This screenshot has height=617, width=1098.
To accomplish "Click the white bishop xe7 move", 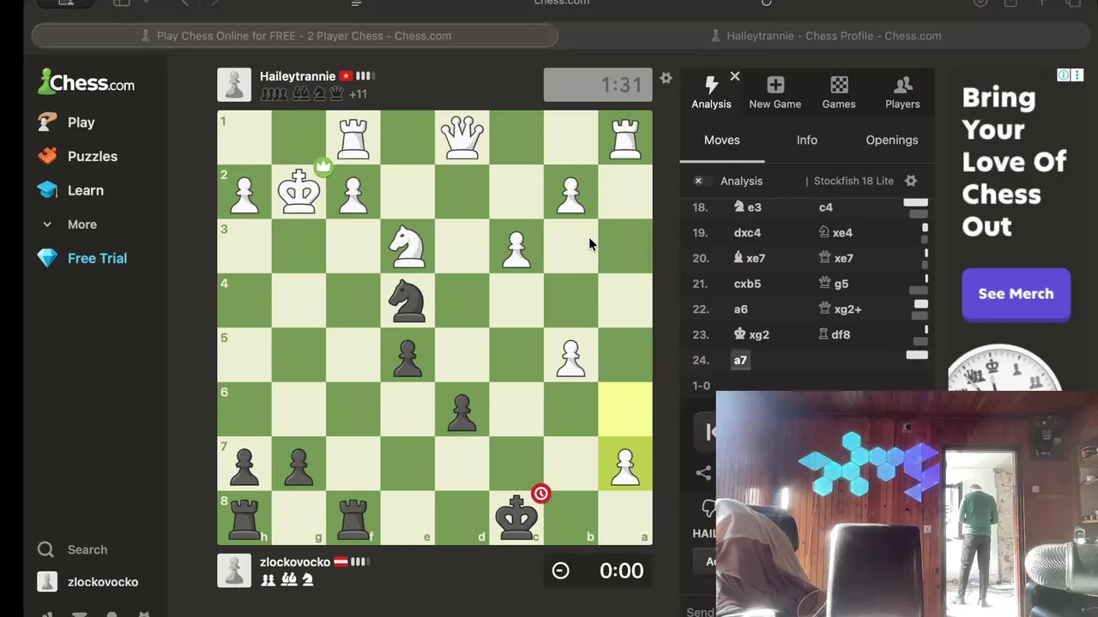I will point(749,258).
